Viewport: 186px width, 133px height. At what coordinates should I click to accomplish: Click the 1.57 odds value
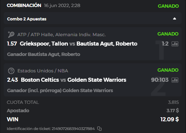[12, 44]
